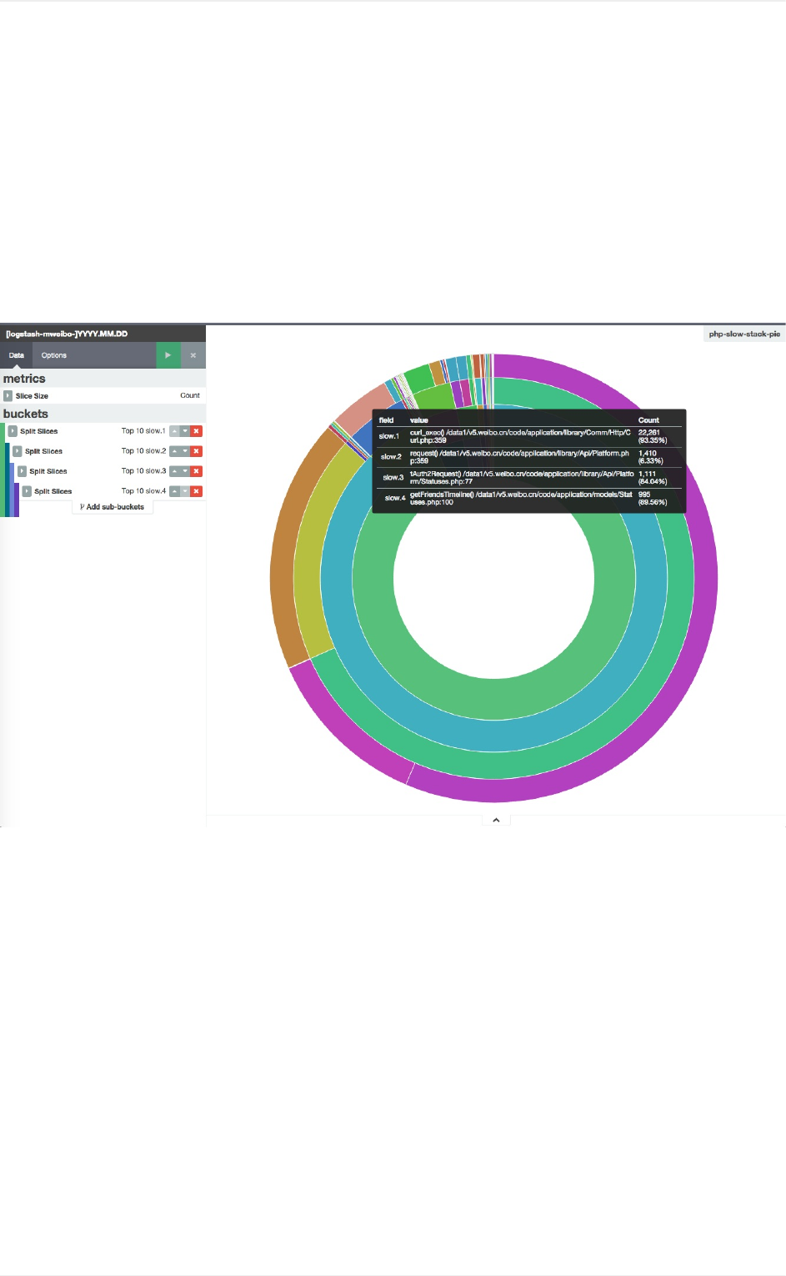Click the tooltip slow.2 request() row
The image size is (786, 1276).
[x=528, y=457]
